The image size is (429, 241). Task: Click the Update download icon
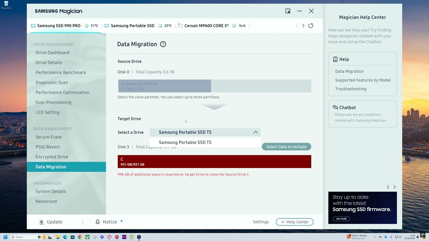coord(42,222)
